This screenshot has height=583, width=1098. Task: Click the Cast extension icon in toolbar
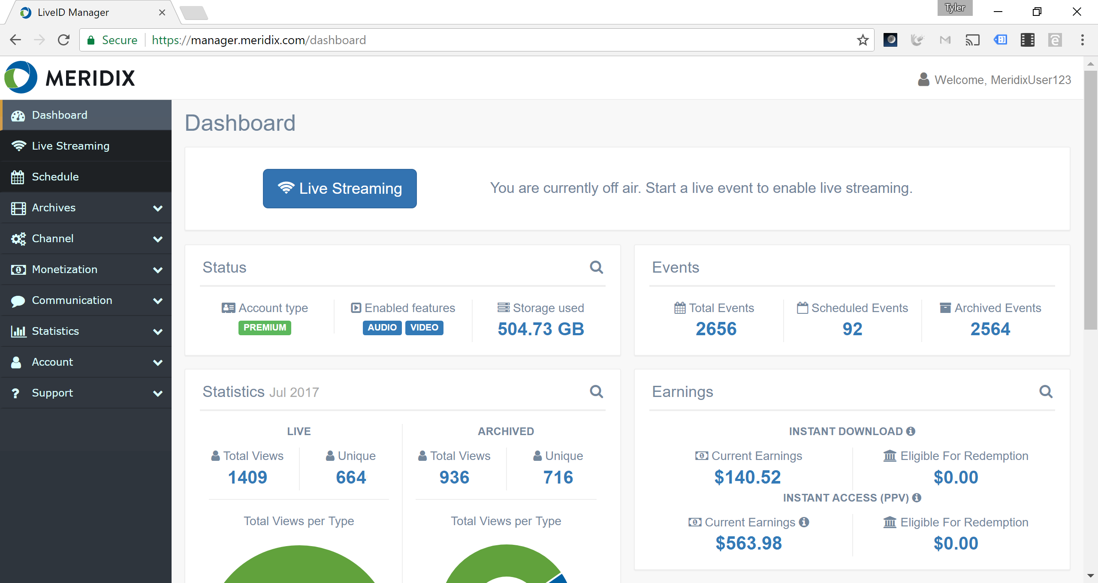[x=972, y=40]
